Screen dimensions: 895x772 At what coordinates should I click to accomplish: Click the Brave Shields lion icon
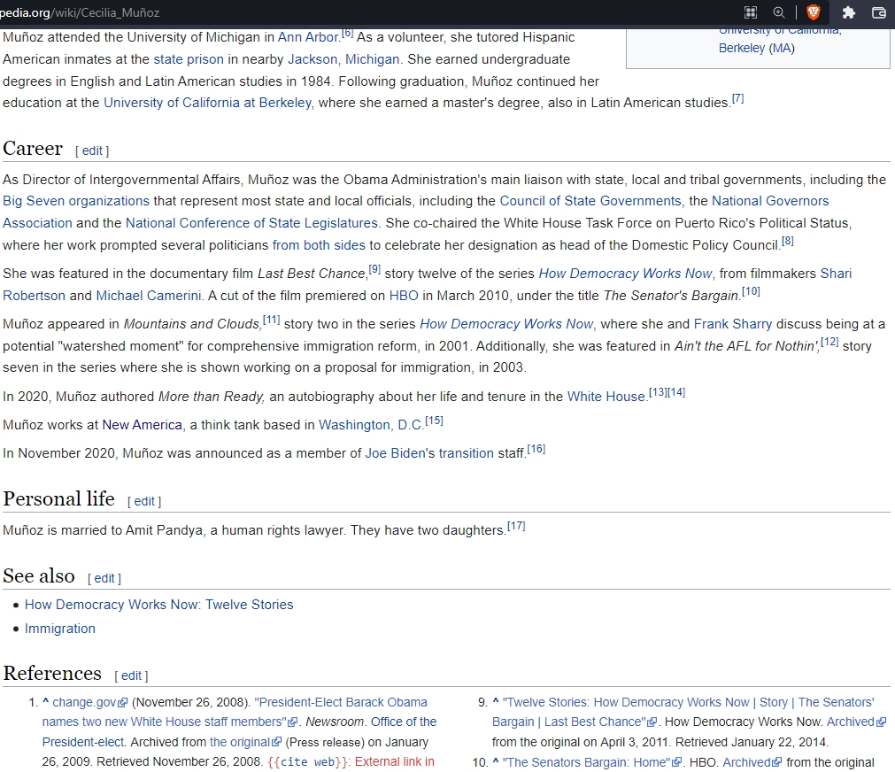coord(814,12)
